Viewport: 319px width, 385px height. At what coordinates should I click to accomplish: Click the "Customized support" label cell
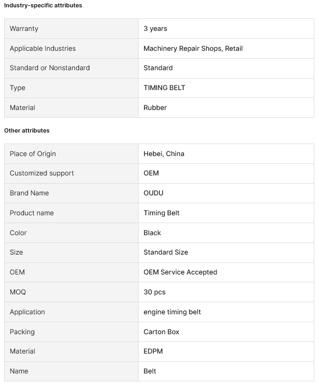42,173
